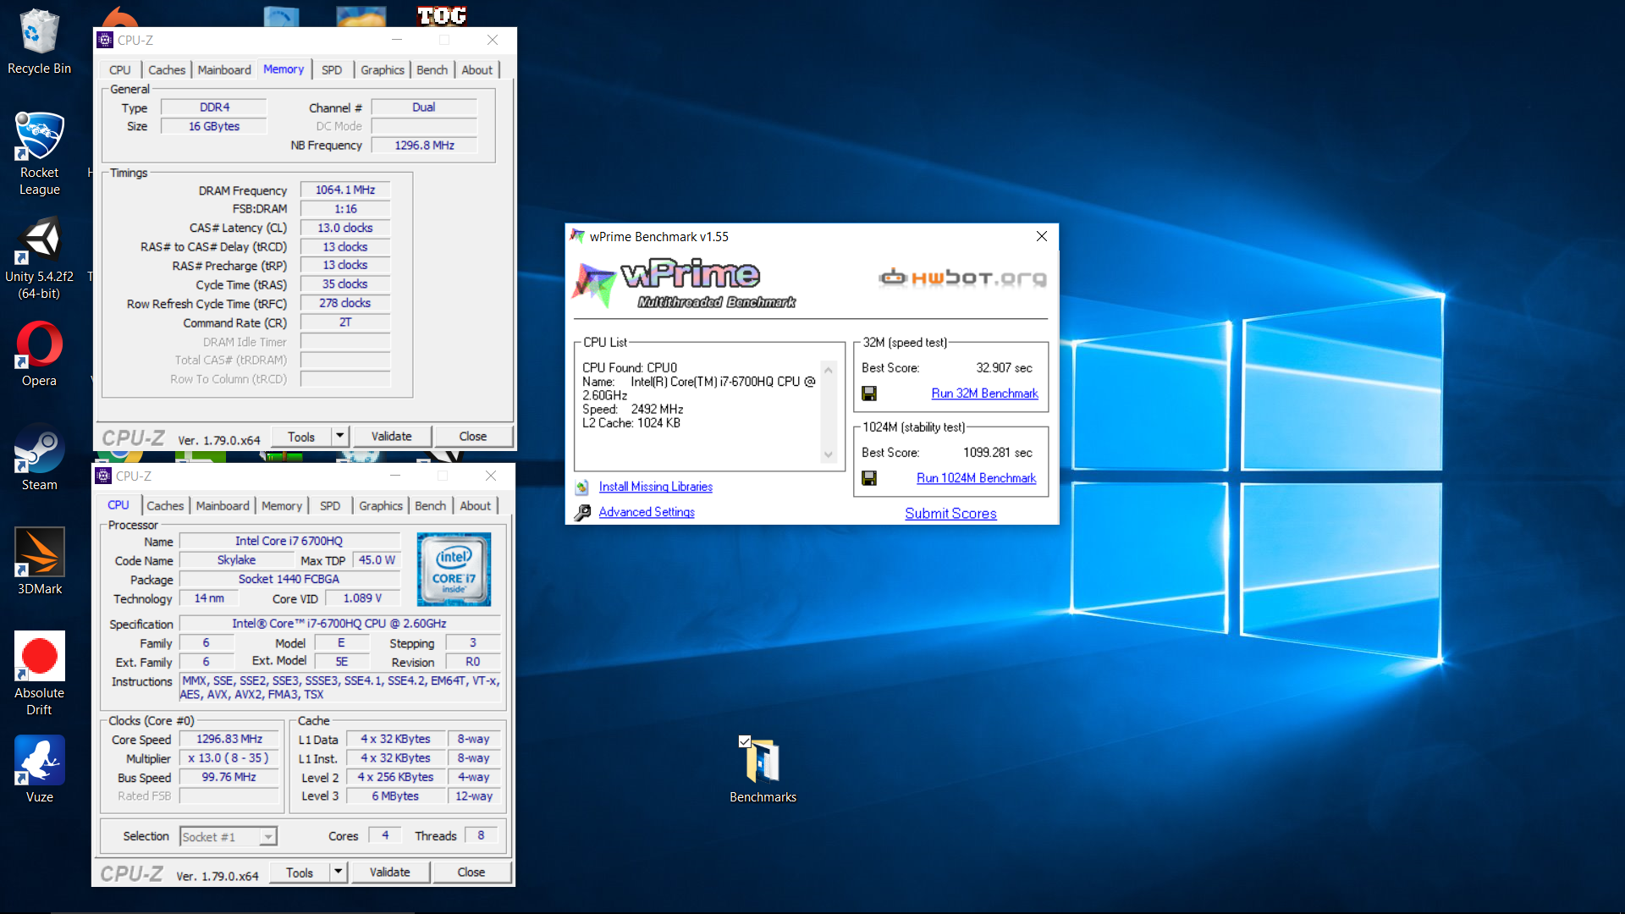Viewport: 1625px width, 914px height.
Task: Click the Specification field i7-6700HQ
Action: 339,624
